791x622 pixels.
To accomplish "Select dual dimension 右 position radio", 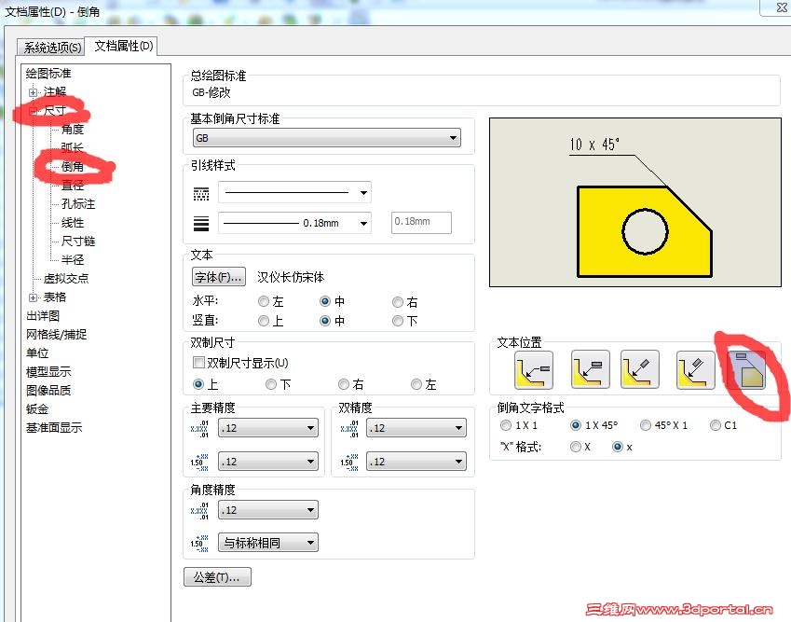I will point(344,385).
